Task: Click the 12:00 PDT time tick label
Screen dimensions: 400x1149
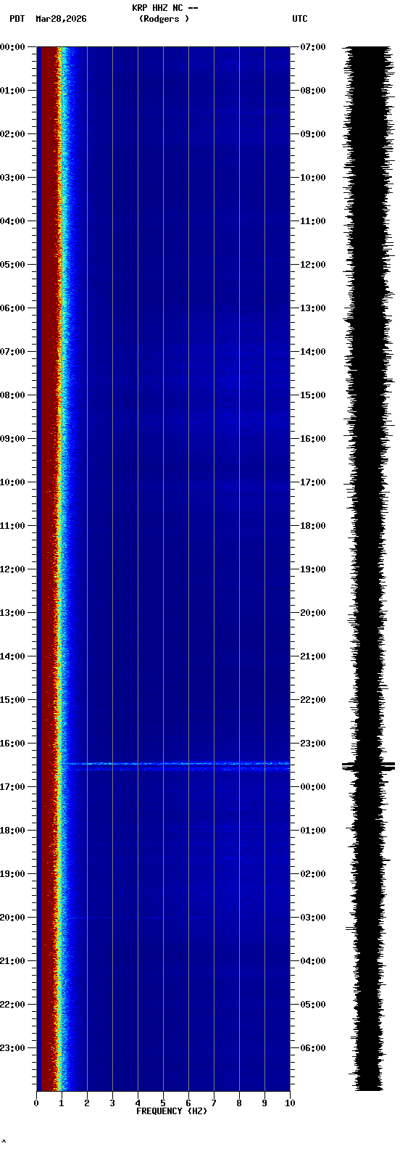Action: point(13,569)
